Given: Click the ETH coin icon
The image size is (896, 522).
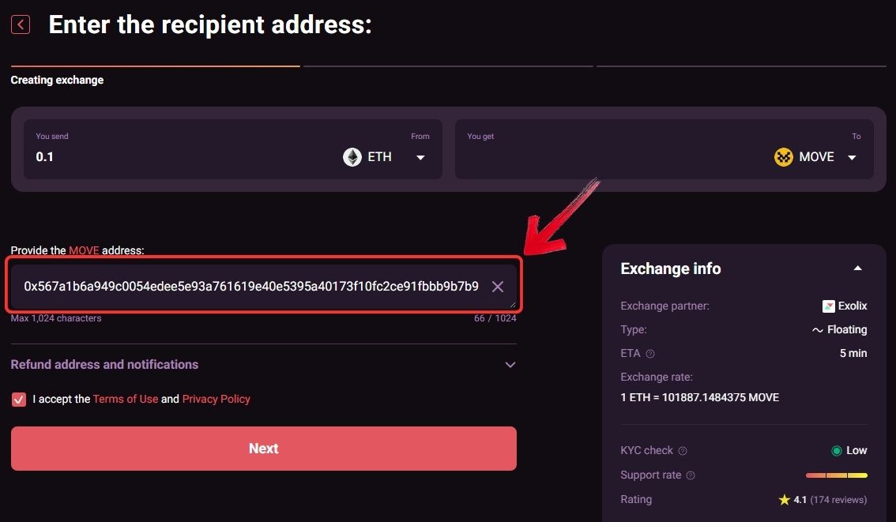Looking at the screenshot, I should 352,157.
